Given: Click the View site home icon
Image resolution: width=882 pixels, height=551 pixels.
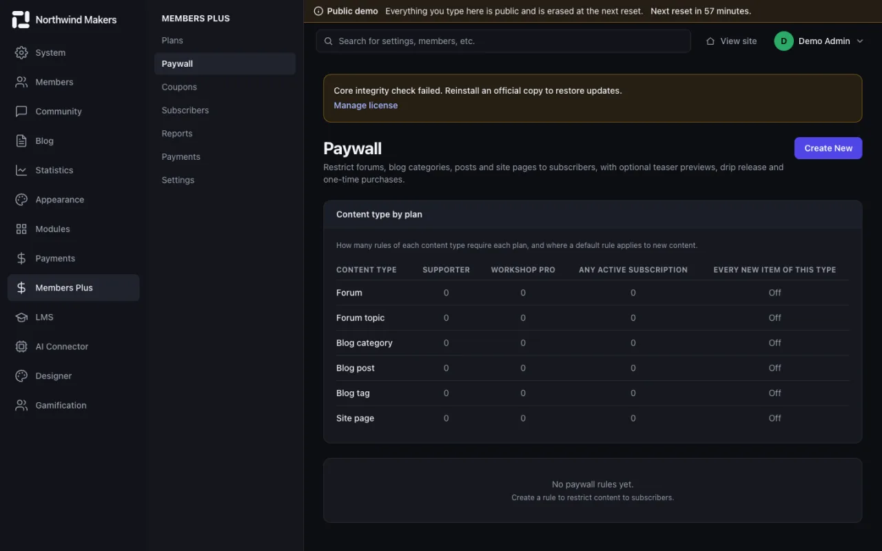Looking at the screenshot, I should (710, 41).
